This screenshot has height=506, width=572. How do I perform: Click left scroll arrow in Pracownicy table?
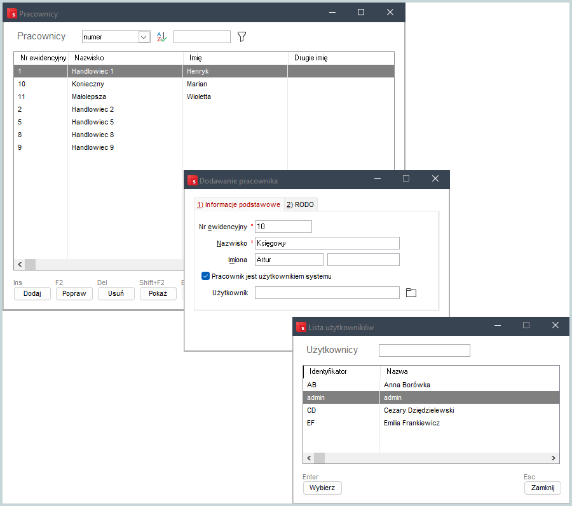(20, 265)
